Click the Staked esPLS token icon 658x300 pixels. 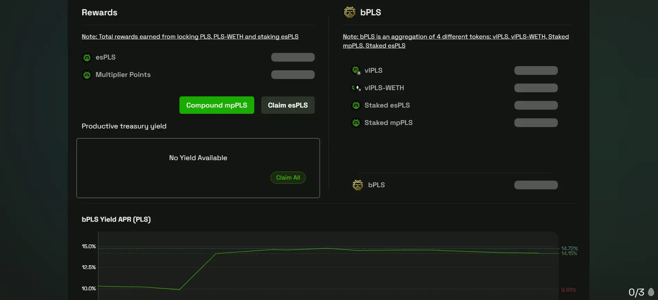tap(356, 105)
